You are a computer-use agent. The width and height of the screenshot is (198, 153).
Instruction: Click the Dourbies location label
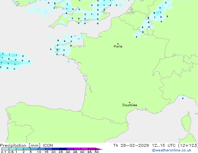point(130,105)
